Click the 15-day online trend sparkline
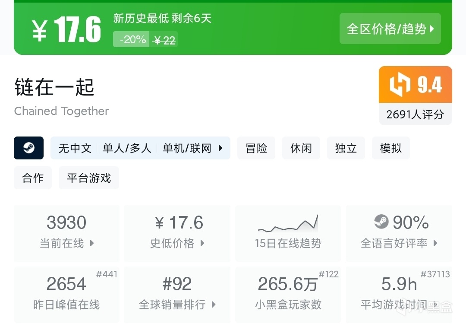 click(288, 224)
